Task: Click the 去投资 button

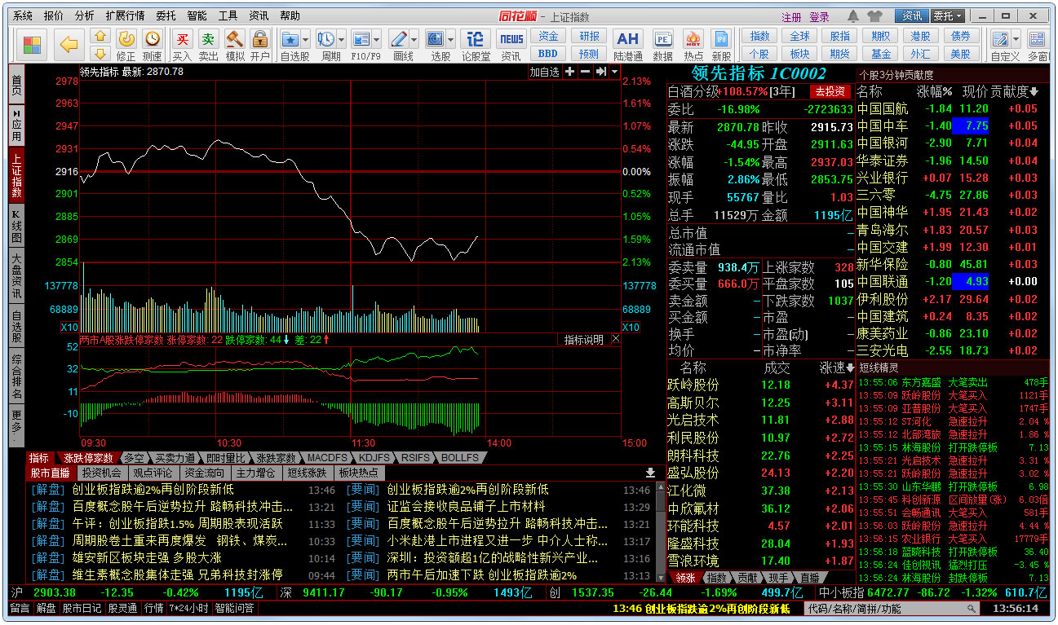Action: [x=829, y=91]
